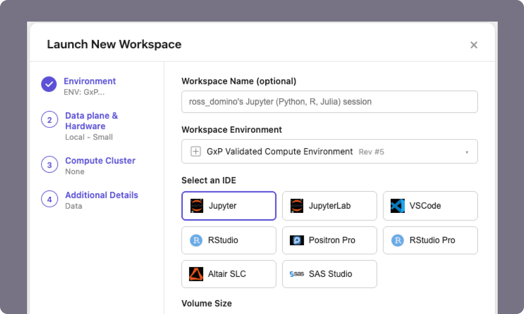Go to the Environment step
Screen dimensions: 524x314
[x=90, y=81]
